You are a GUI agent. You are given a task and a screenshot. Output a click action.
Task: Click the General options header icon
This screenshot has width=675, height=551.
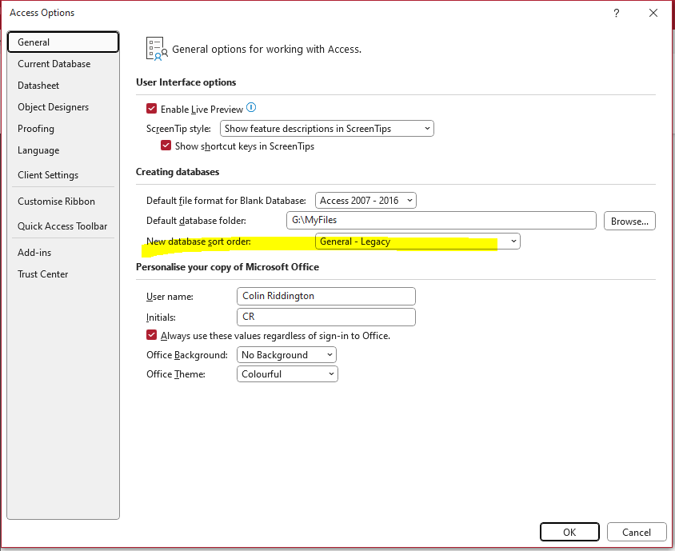pos(157,49)
